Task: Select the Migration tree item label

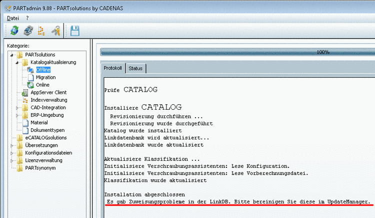Action: (x=45, y=78)
